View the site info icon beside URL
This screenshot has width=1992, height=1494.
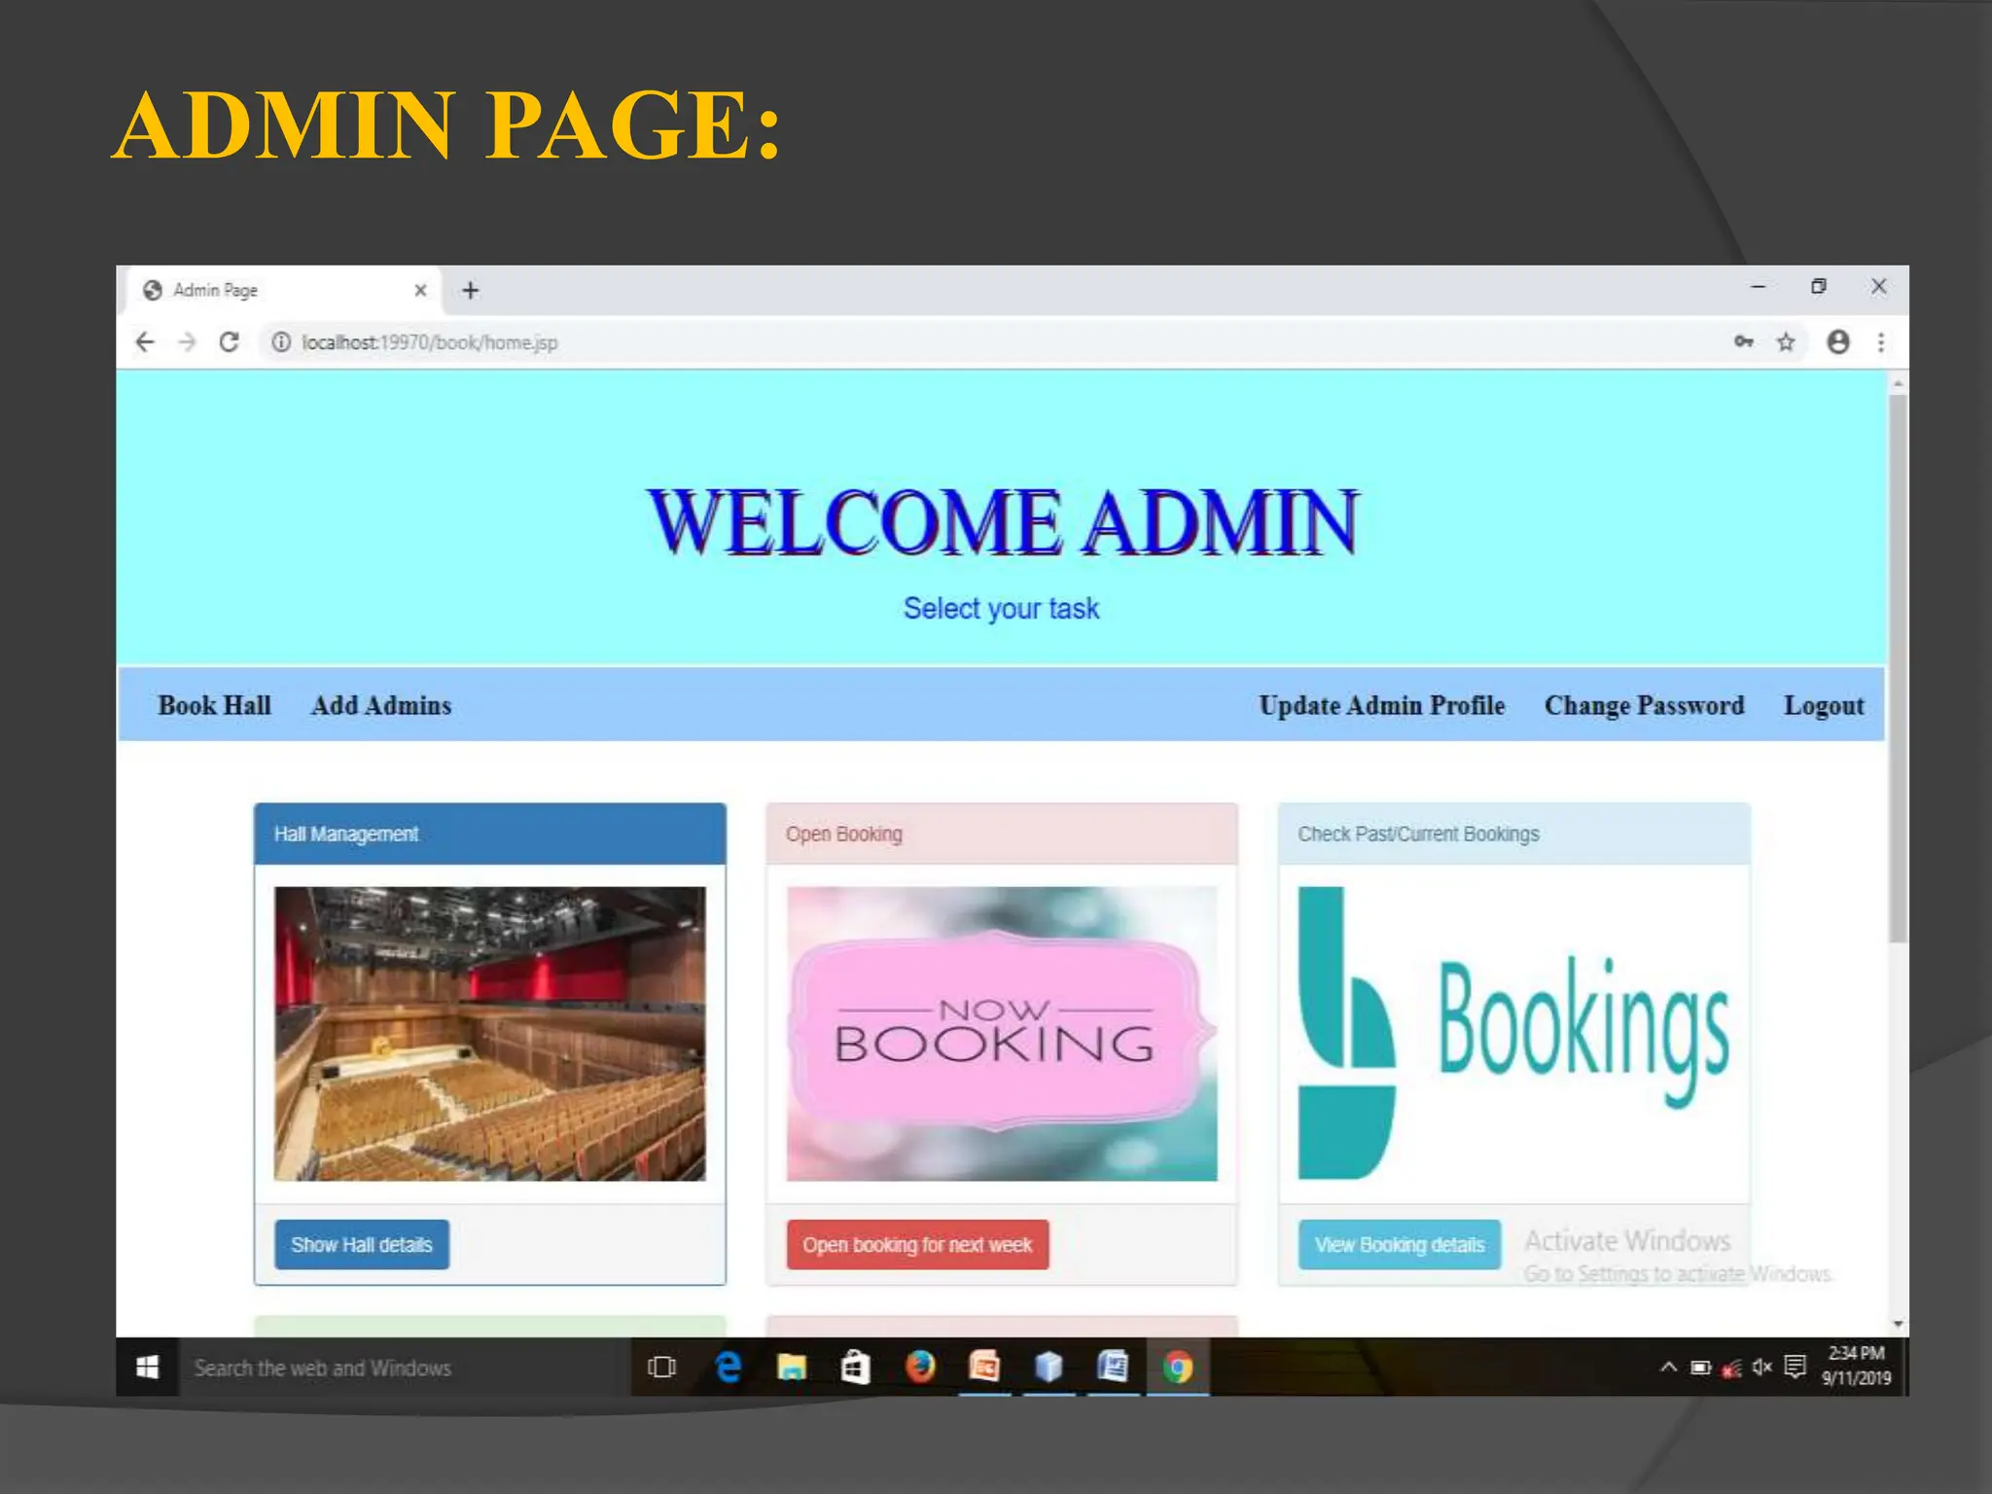point(280,342)
